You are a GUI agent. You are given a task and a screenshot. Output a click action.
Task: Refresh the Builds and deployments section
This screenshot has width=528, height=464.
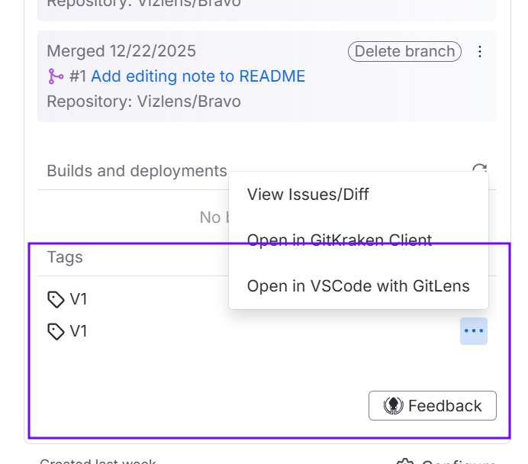(480, 169)
